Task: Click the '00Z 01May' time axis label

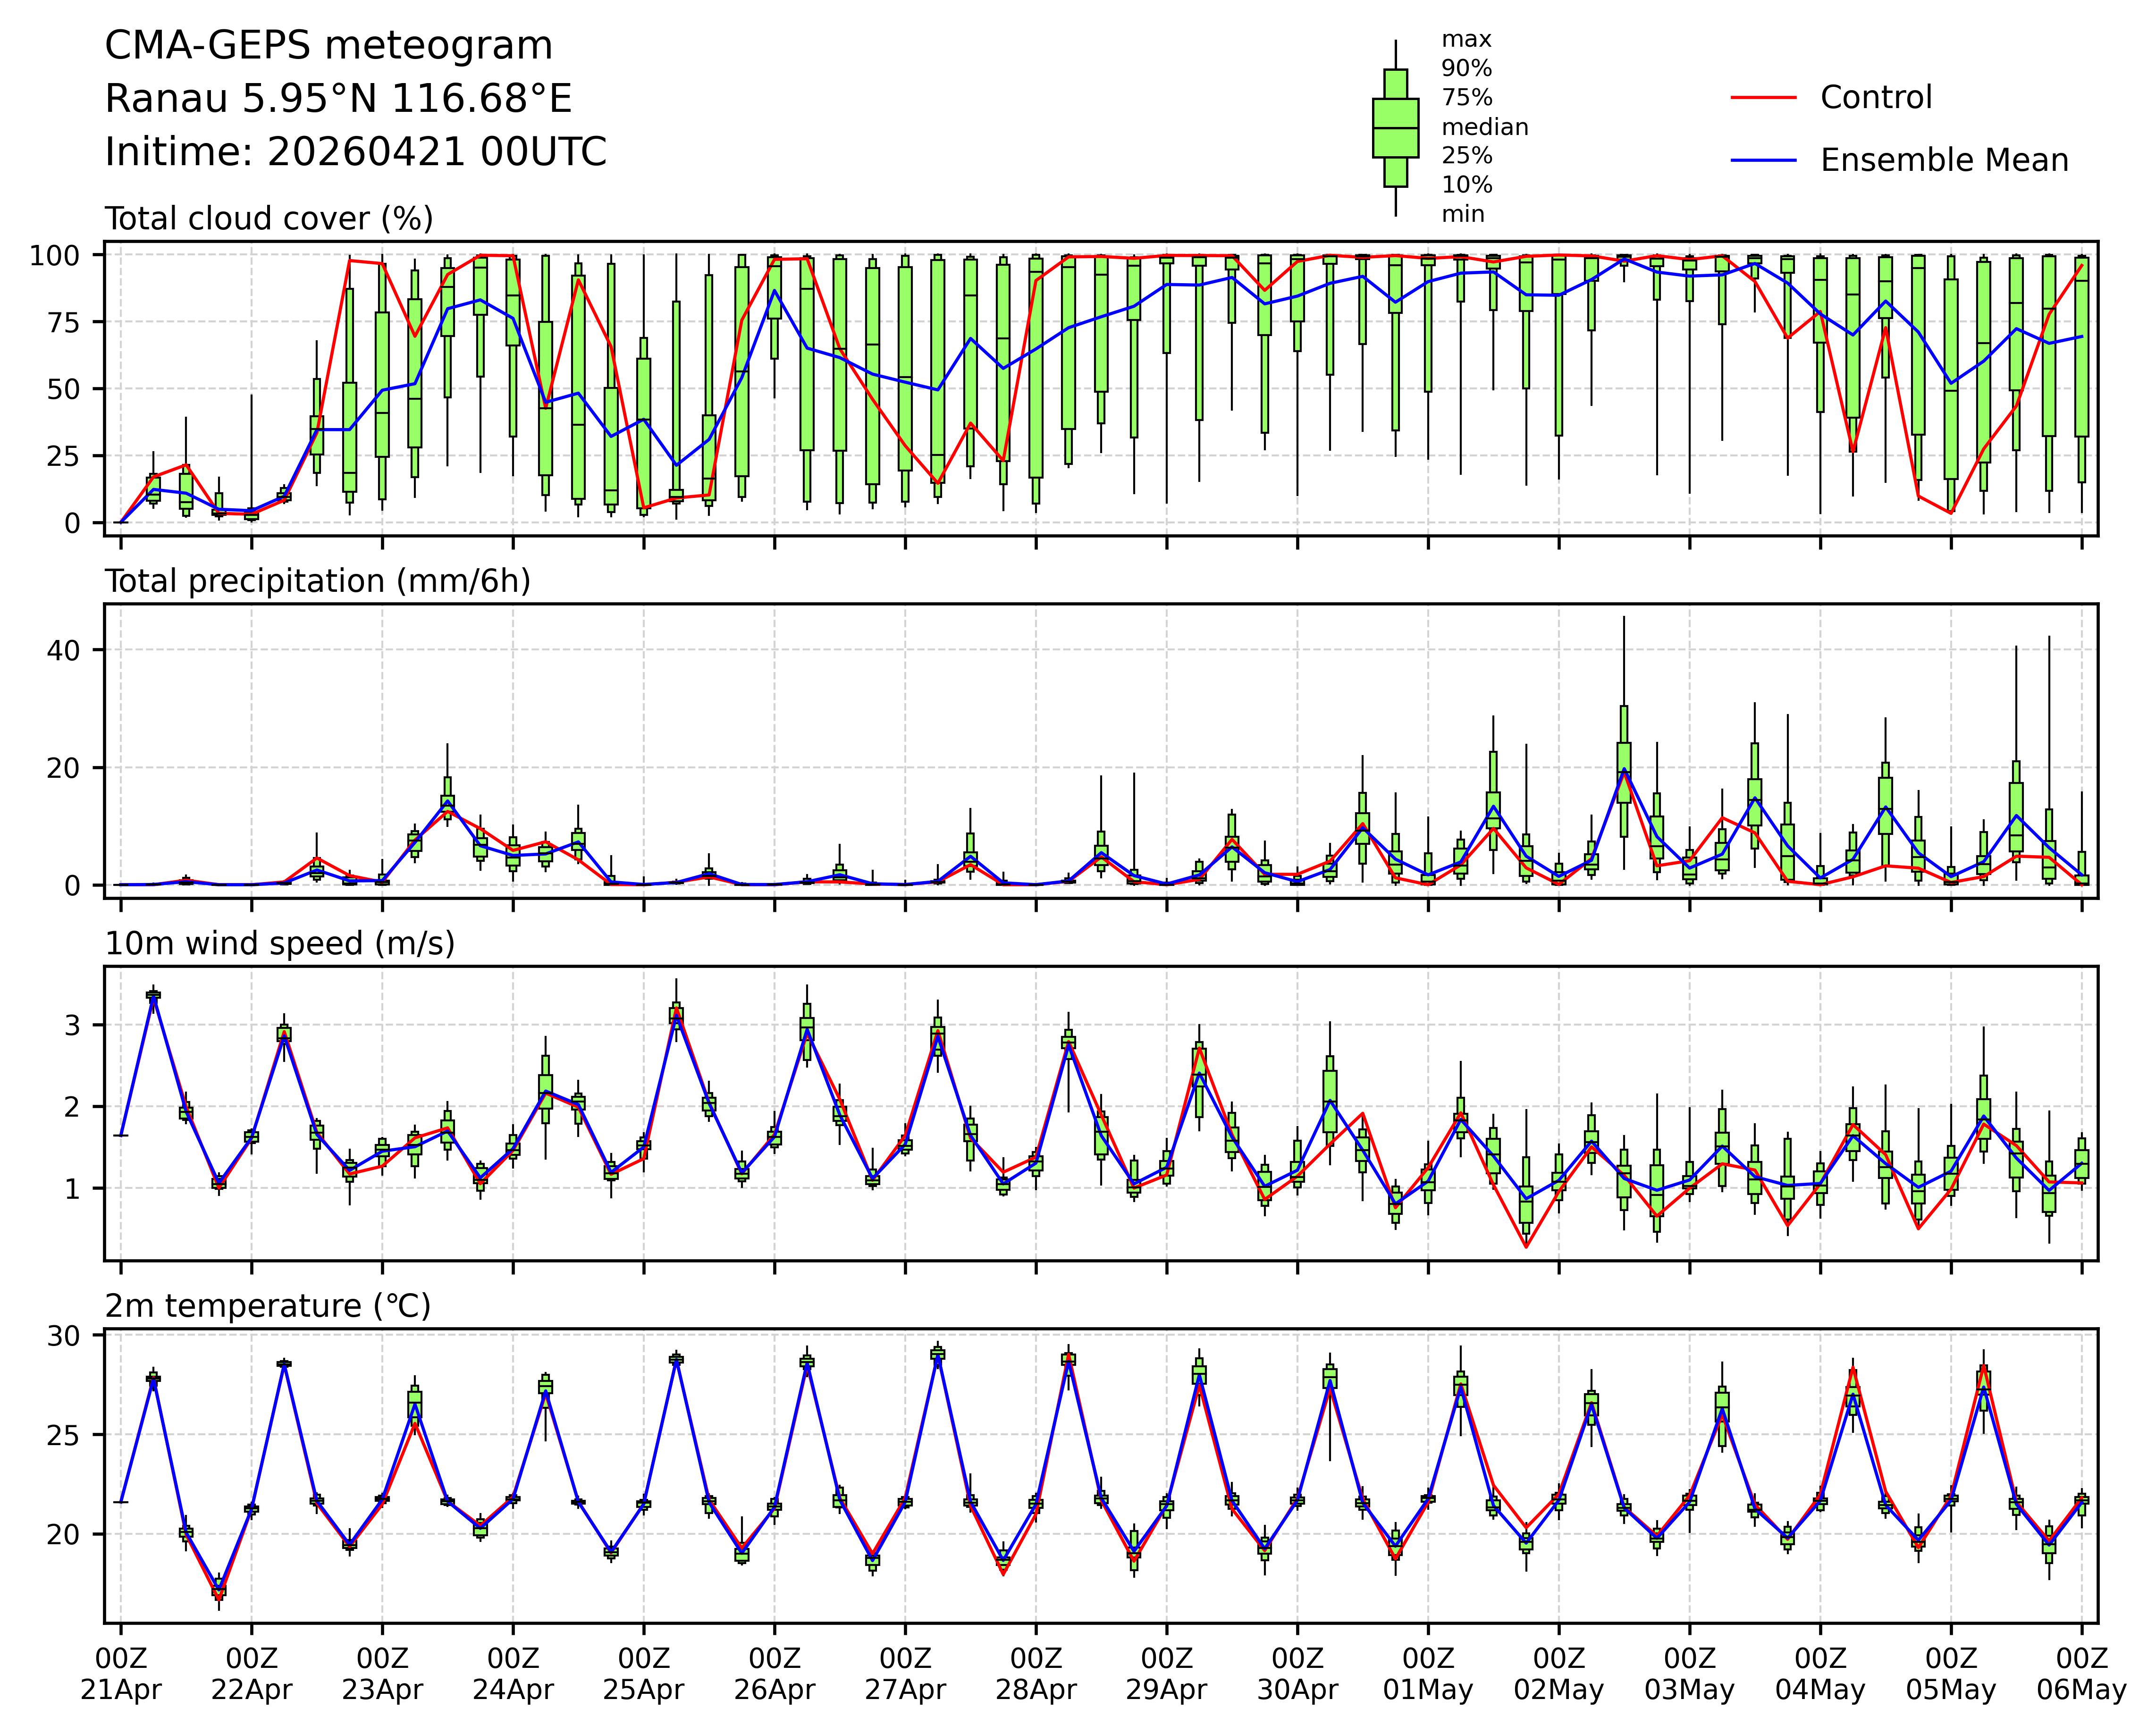Action: pos(1428,1674)
